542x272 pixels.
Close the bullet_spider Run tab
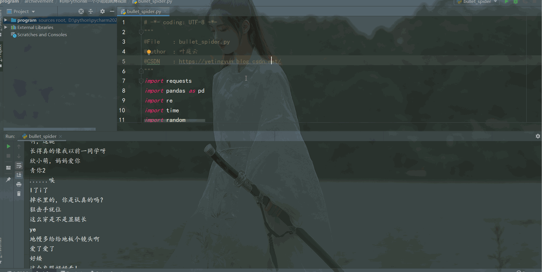pos(61,136)
